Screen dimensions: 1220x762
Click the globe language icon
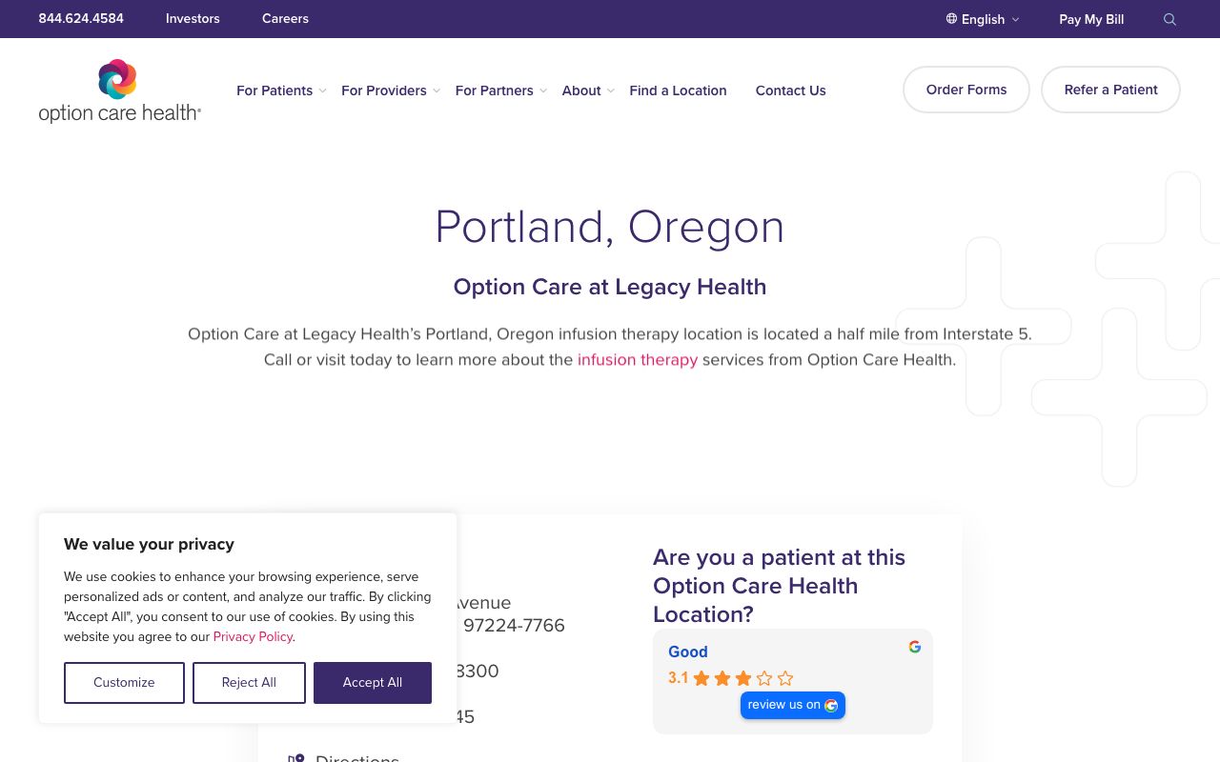(950, 19)
